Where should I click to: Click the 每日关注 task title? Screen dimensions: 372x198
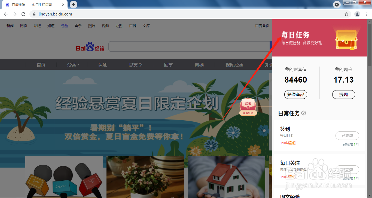tap(290, 163)
